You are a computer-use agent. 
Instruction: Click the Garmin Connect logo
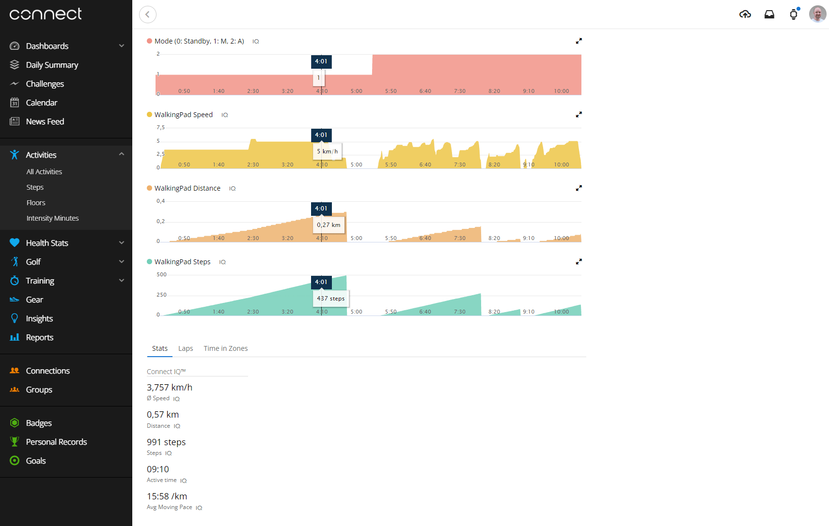tap(46, 14)
